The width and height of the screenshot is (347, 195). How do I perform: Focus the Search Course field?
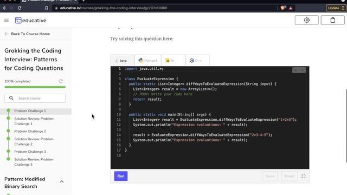(35, 98)
